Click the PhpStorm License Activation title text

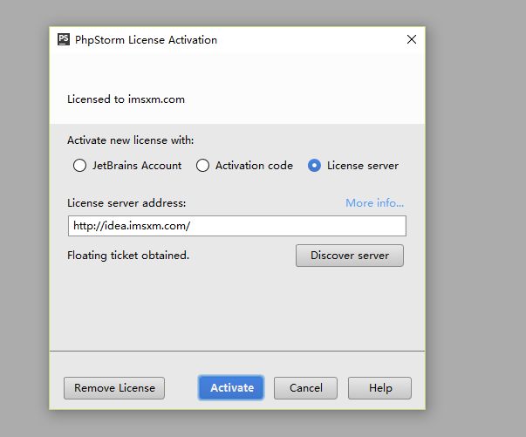(x=146, y=40)
